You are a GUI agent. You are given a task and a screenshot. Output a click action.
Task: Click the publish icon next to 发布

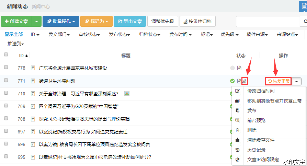click(237, 110)
